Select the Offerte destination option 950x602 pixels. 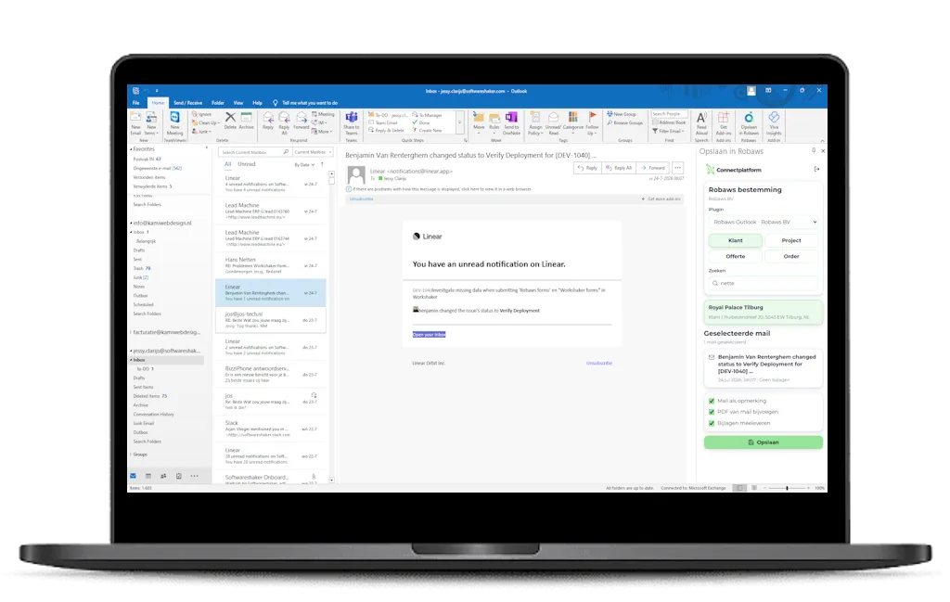point(735,256)
